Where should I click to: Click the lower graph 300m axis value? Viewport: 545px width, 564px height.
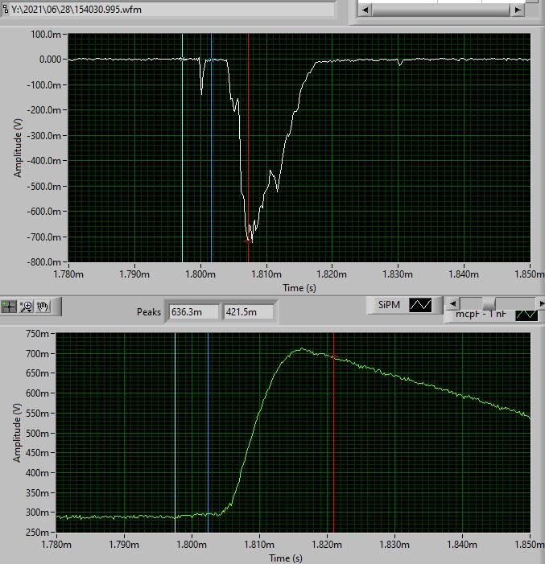tap(38, 513)
